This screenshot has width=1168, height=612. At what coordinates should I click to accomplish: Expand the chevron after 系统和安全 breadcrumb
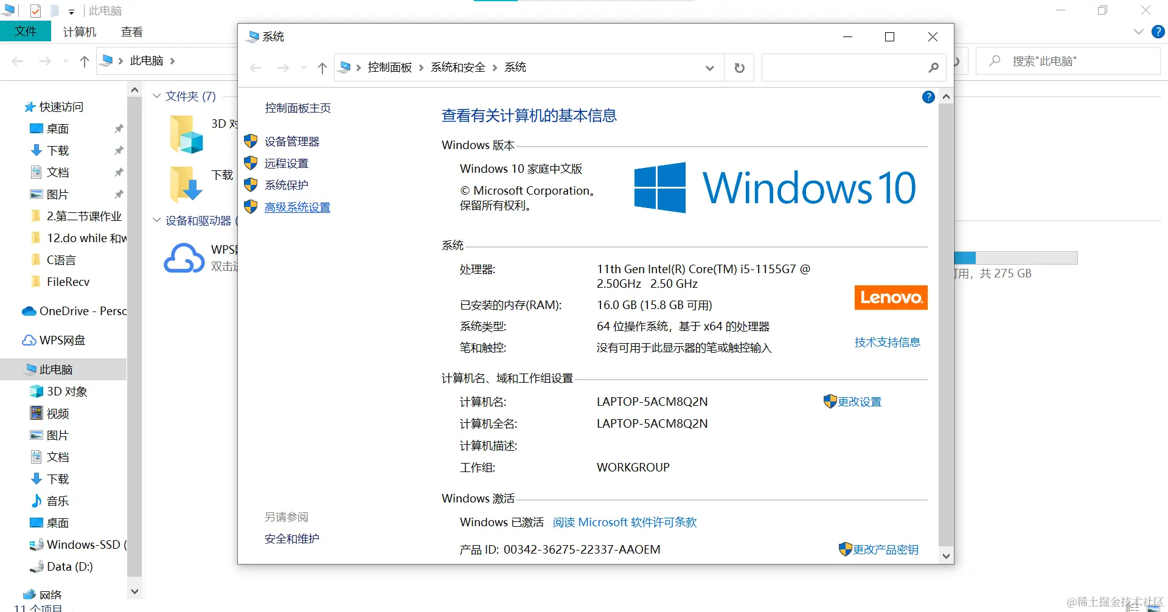coord(495,68)
